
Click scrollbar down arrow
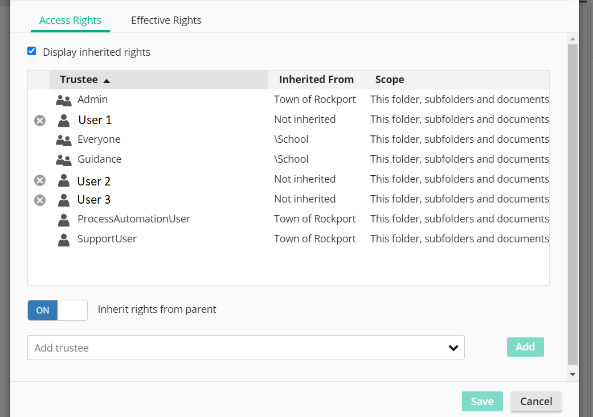(572, 374)
